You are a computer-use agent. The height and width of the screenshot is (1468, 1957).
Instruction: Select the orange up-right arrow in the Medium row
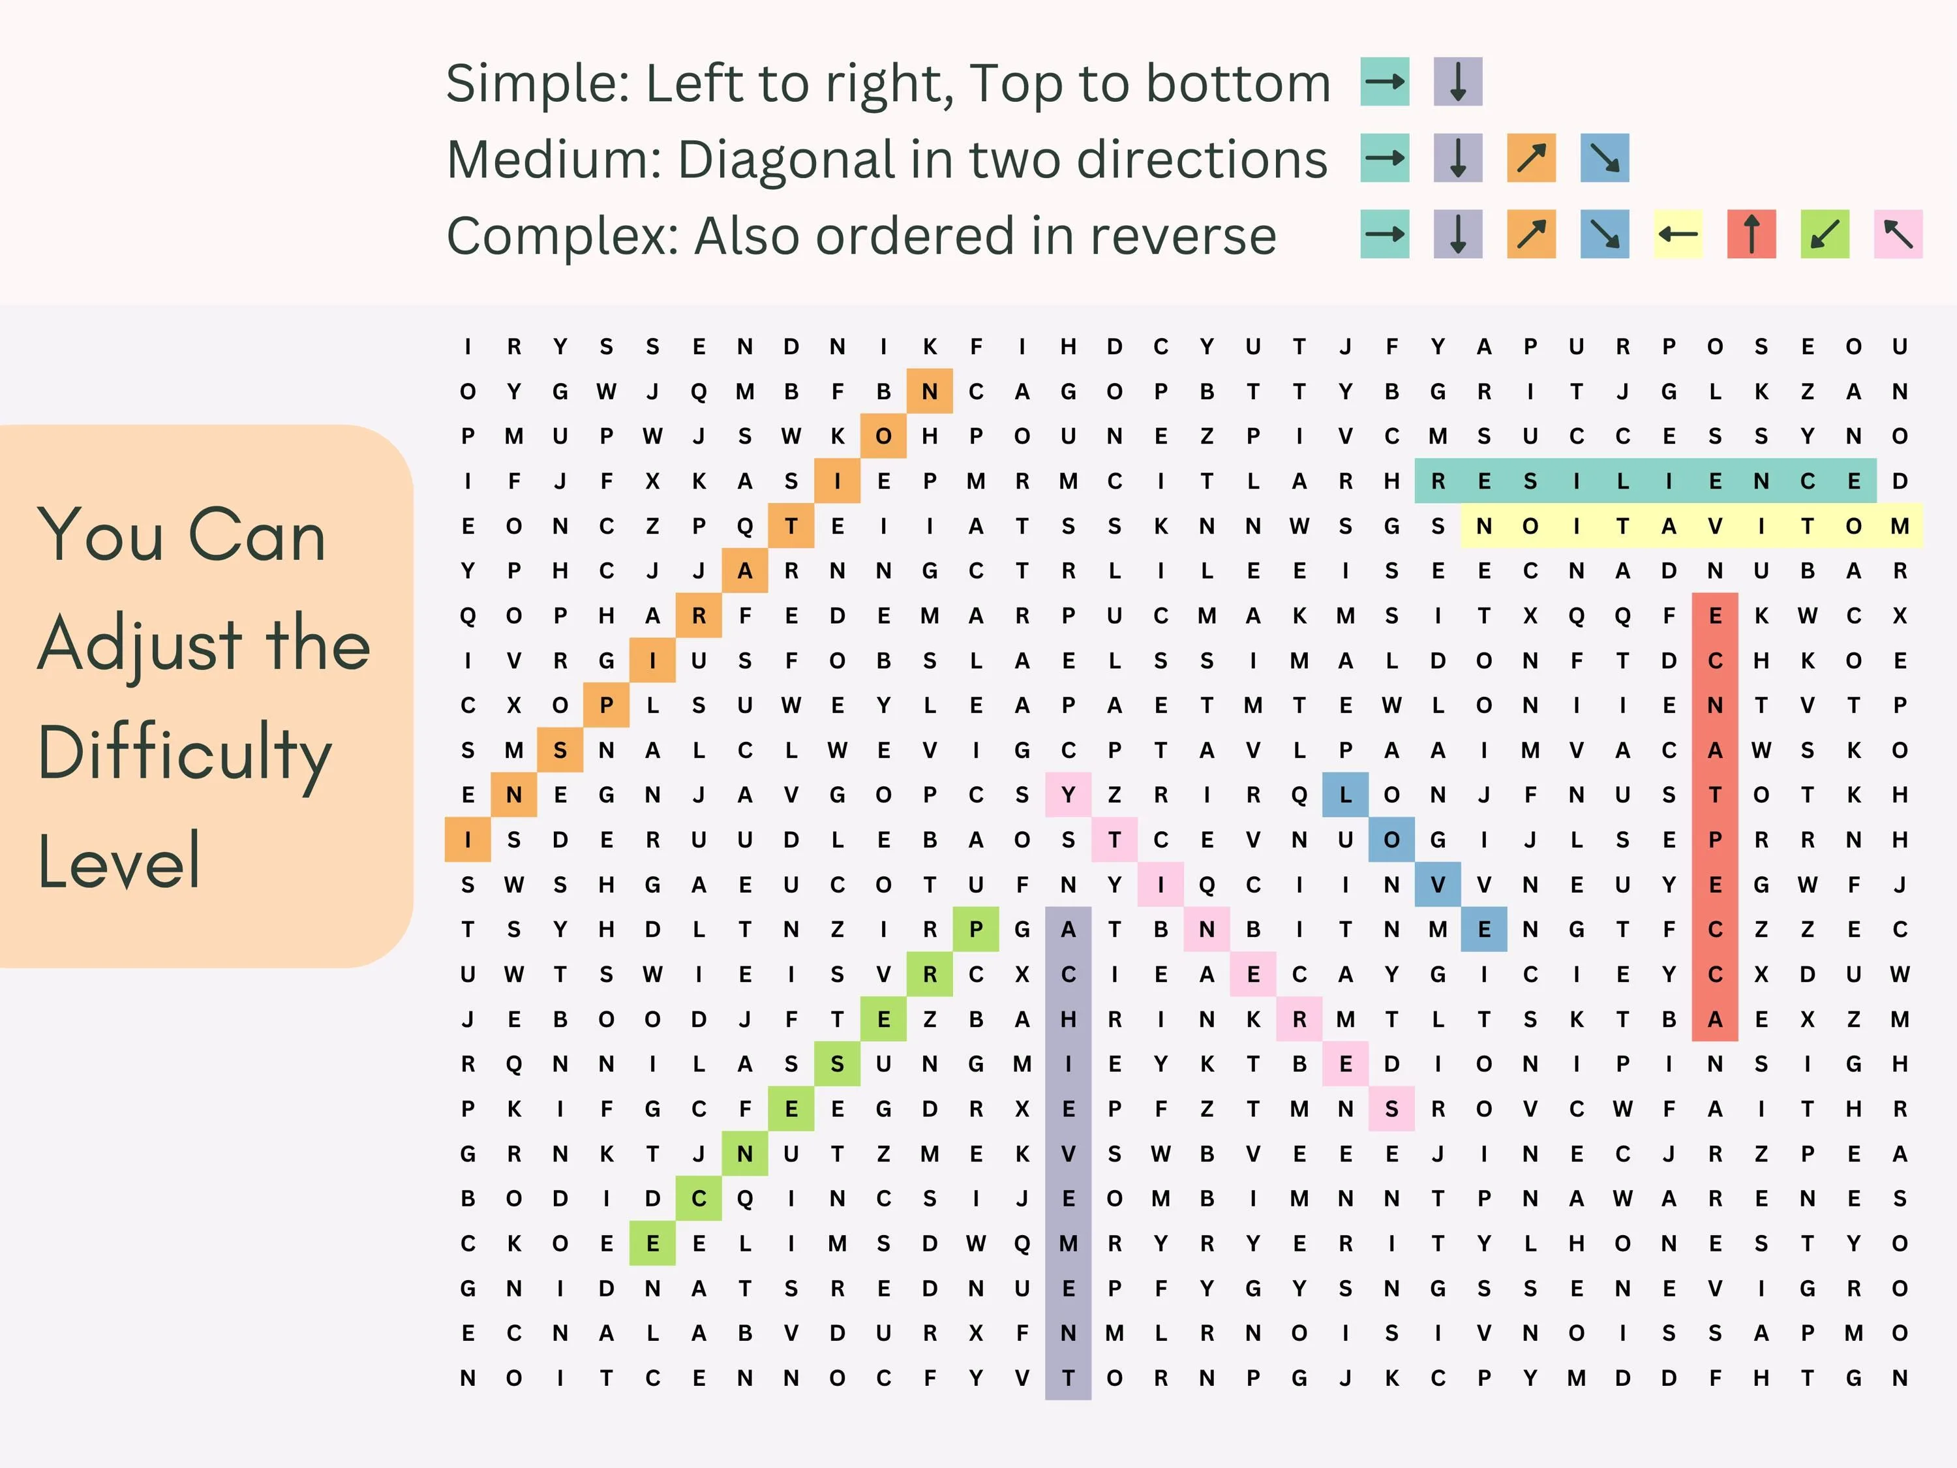(1532, 159)
